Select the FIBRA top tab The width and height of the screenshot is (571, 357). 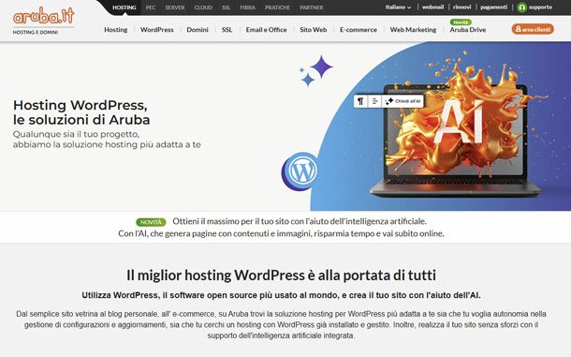point(248,7)
